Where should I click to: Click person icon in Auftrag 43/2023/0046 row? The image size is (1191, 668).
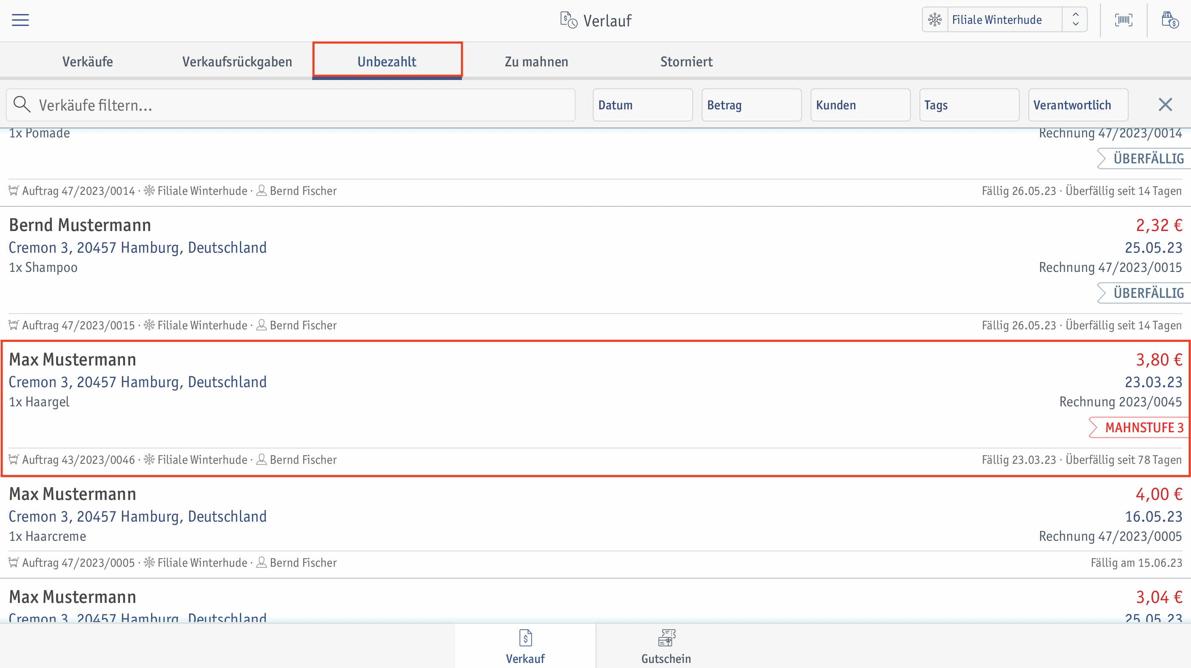(261, 460)
